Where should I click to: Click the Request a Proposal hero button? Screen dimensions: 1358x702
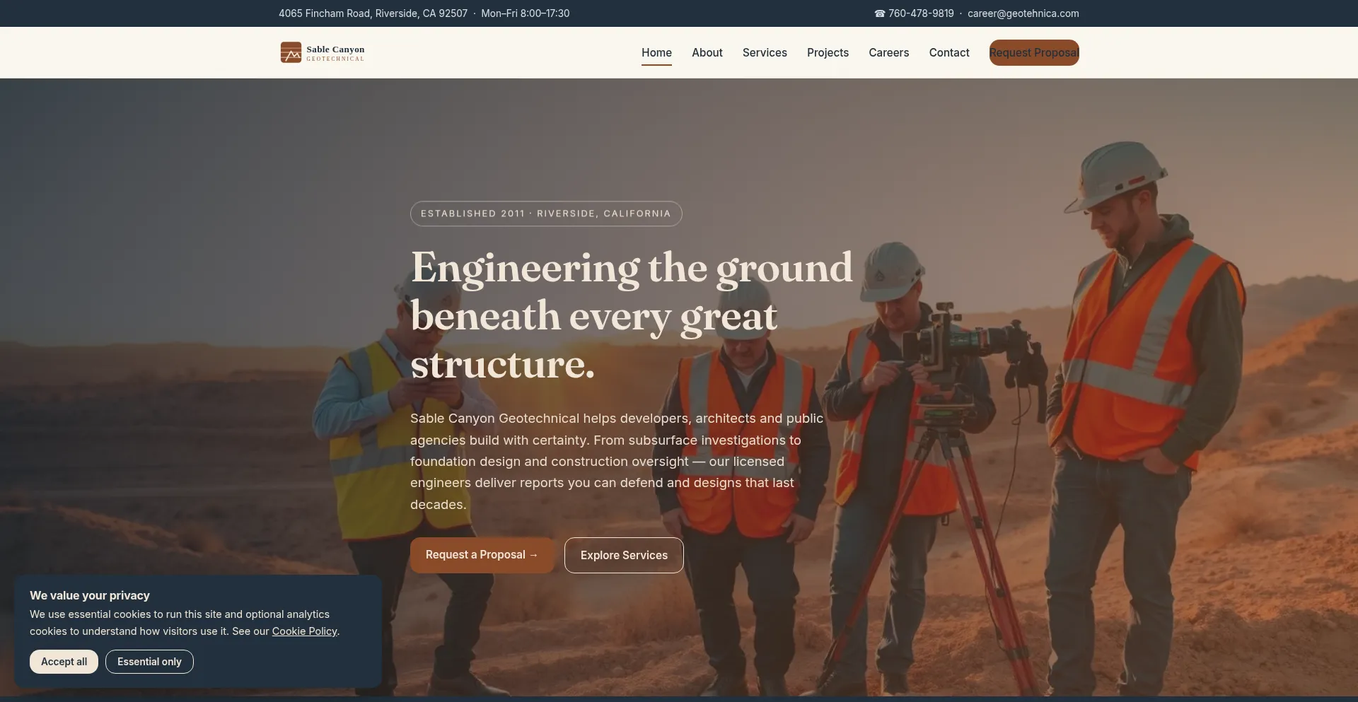click(x=482, y=555)
